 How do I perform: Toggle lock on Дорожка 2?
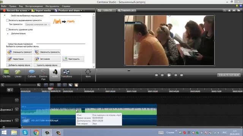point(17,110)
